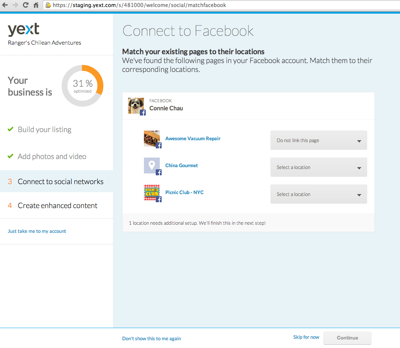The height and width of the screenshot is (348, 400).
Task: Open the Build your listing step
Action: click(x=44, y=130)
